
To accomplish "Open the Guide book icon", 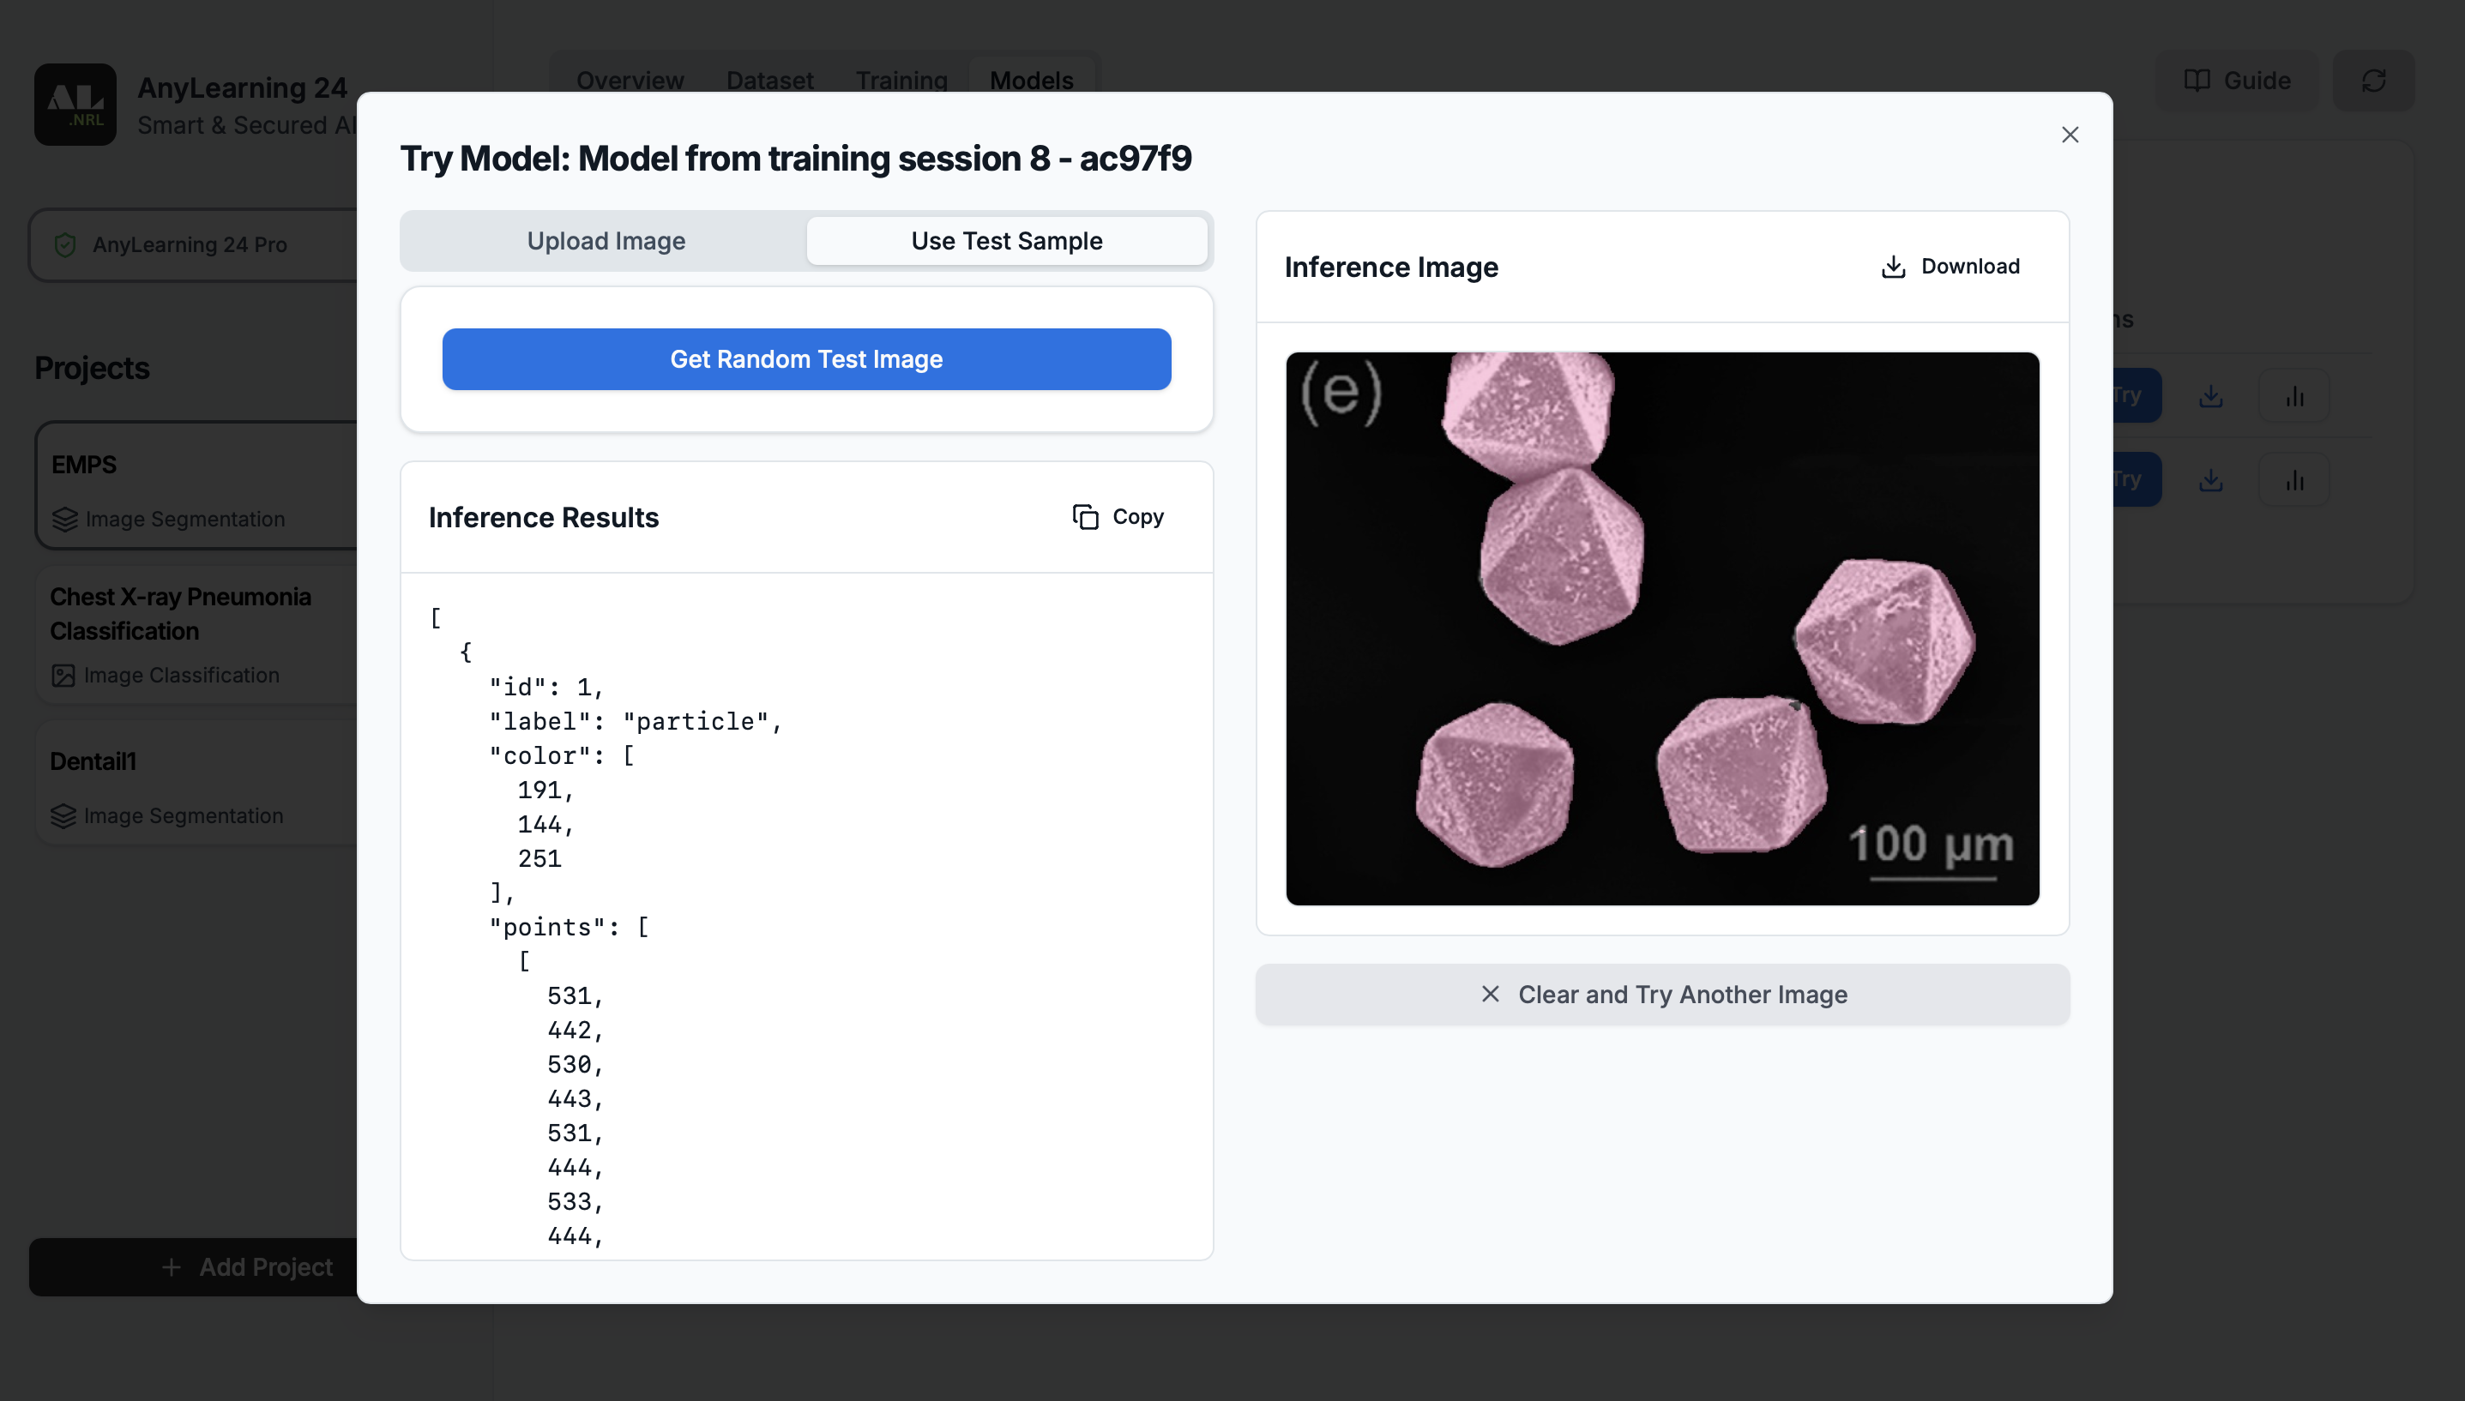I will pos(2196,81).
